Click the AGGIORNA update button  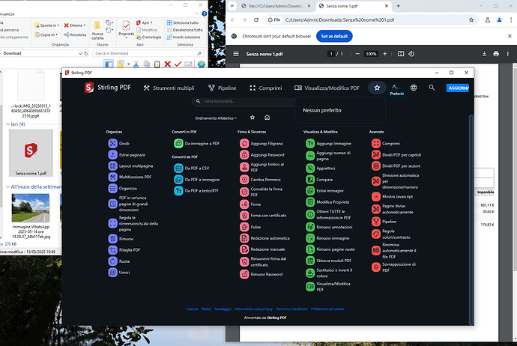[458, 88]
